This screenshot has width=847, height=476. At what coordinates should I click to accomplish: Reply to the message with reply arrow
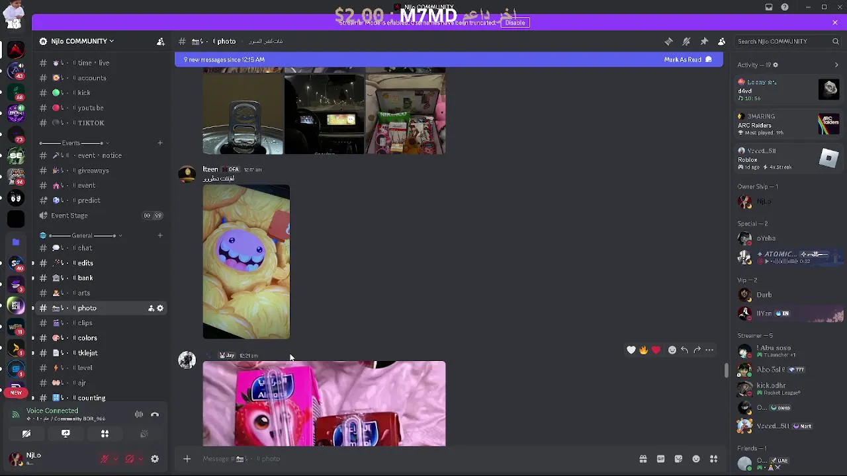pyautogui.click(x=684, y=350)
